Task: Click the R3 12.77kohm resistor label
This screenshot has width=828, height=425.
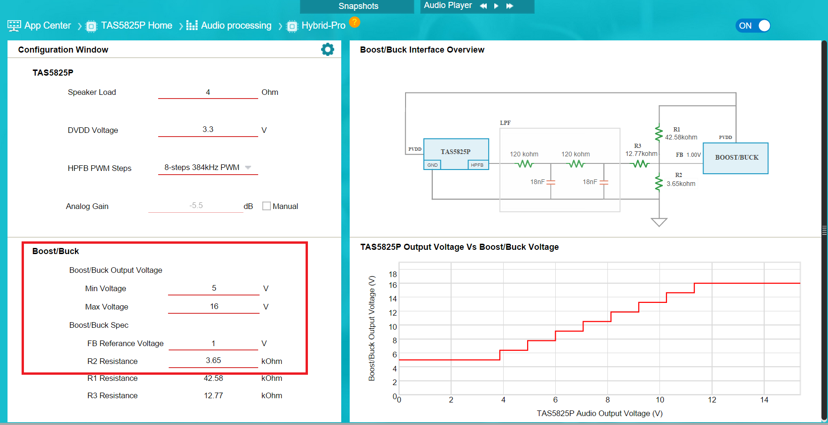Action: [x=641, y=150]
